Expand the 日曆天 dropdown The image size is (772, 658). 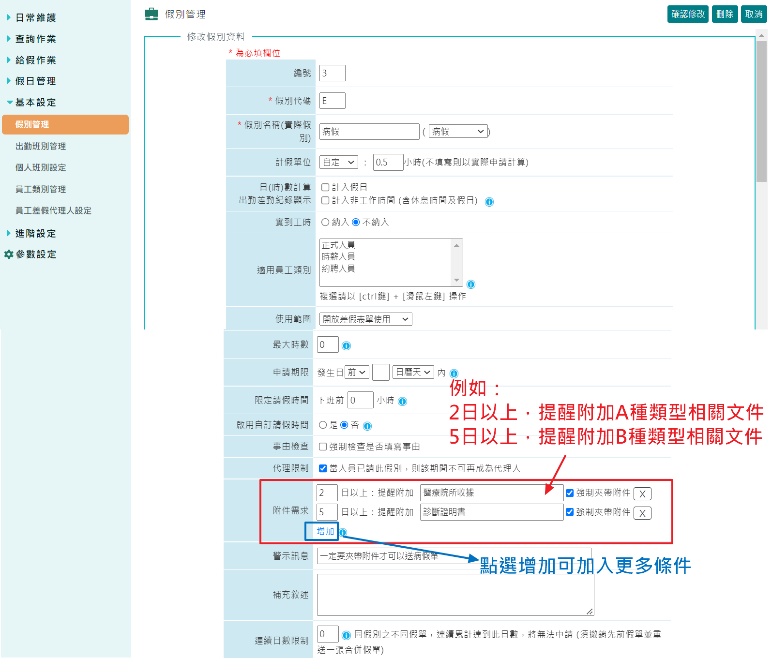click(x=413, y=372)
